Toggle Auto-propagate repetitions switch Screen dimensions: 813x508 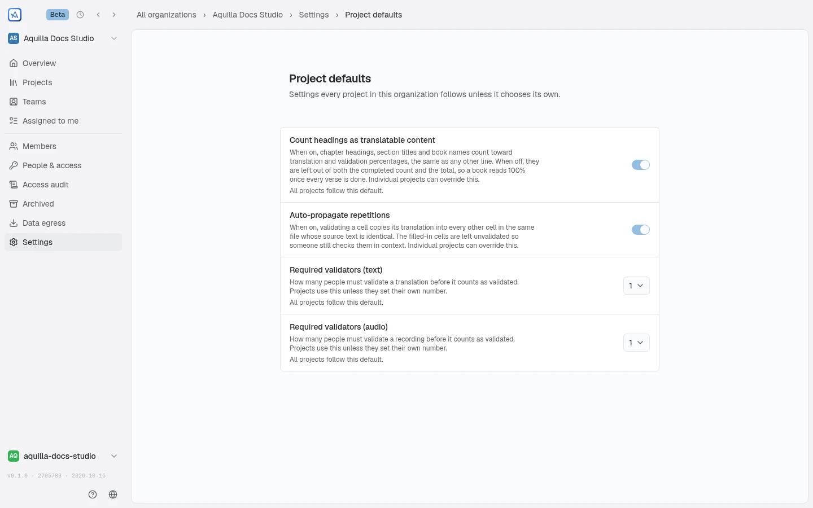click(641, 230)
